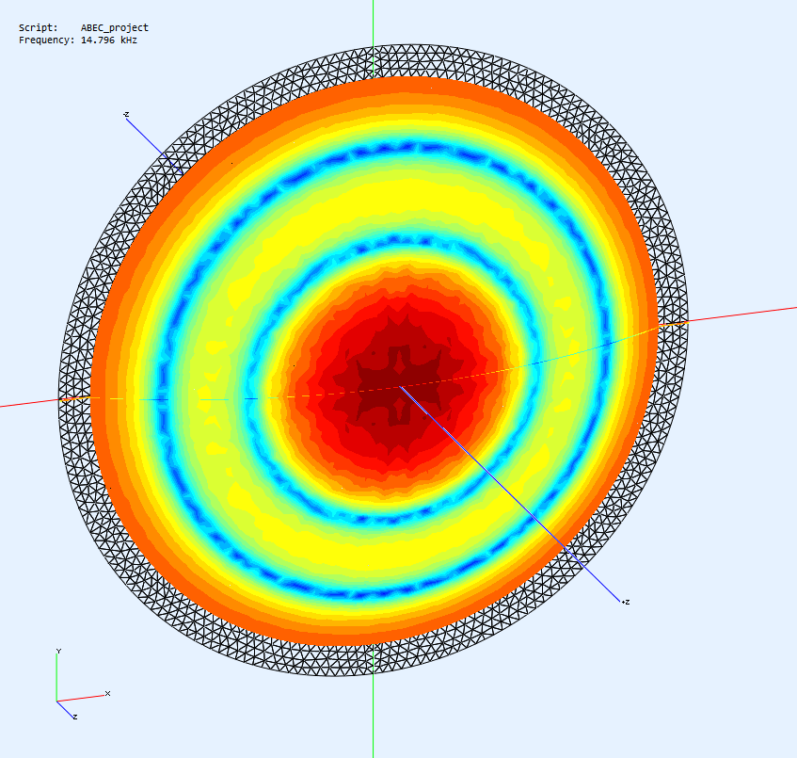Click the '-z' axis label
797x758 pixels.
pos(126,115)
